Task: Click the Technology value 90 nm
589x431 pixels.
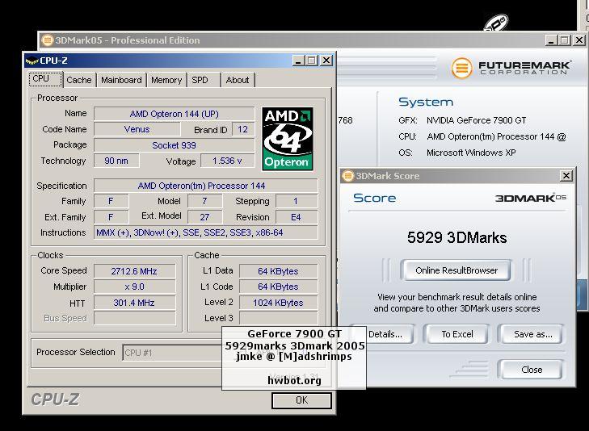Action: point(116,161)
